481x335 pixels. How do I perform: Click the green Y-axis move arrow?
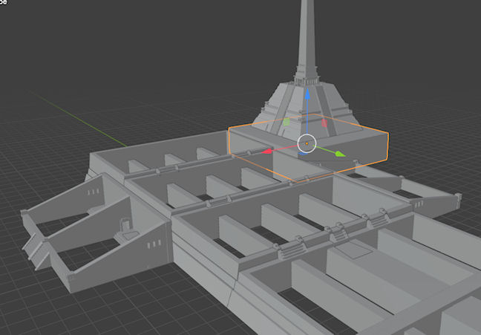click(x=339, y=155)
